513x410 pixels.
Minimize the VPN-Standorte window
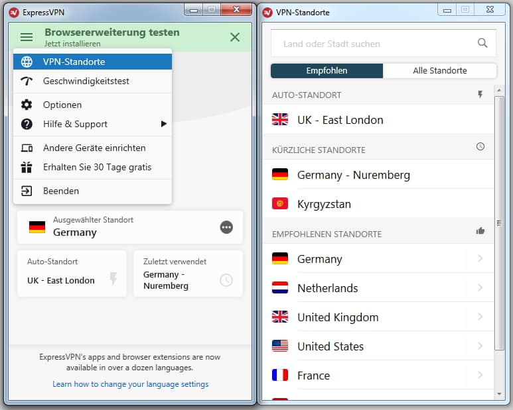(x=447, y=10)
